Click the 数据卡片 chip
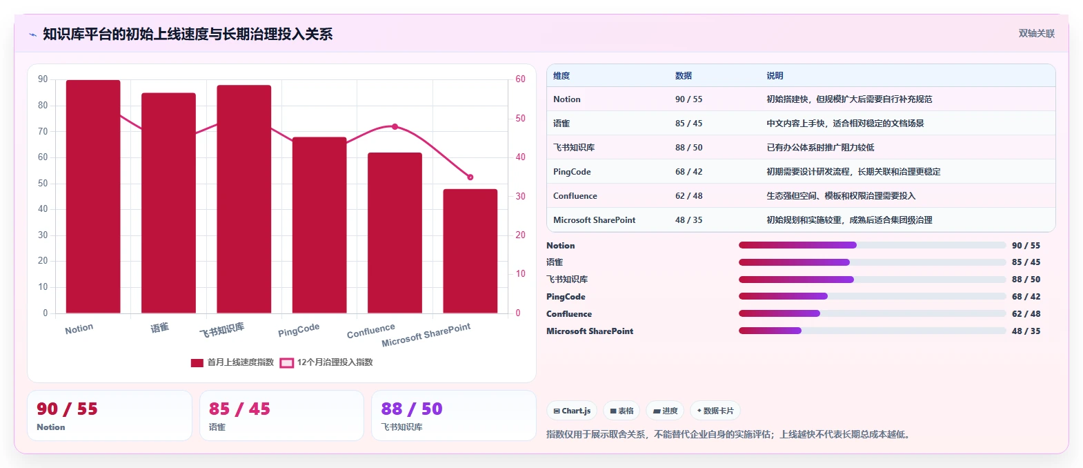The width and height of the screenshot is (1083, 468). [x=715, y=411]
